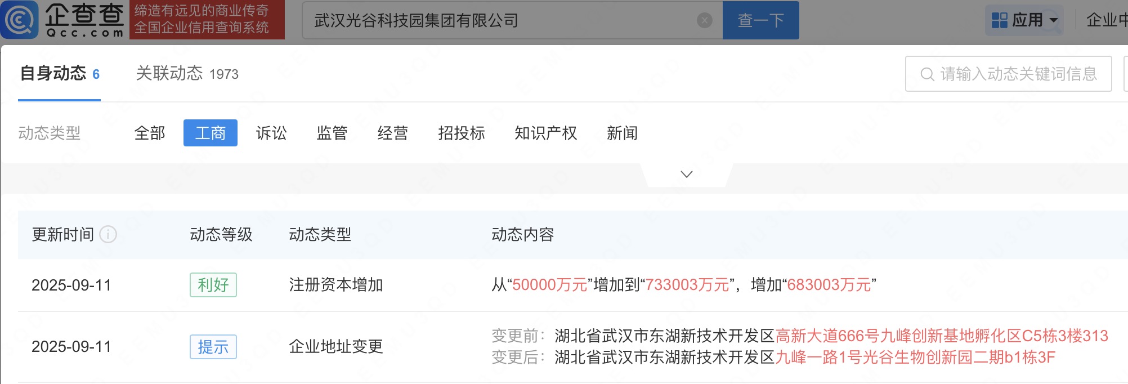Click the 变更前 address line
The width and height of the screenshot is (1128, 384).
click(800, 336)
